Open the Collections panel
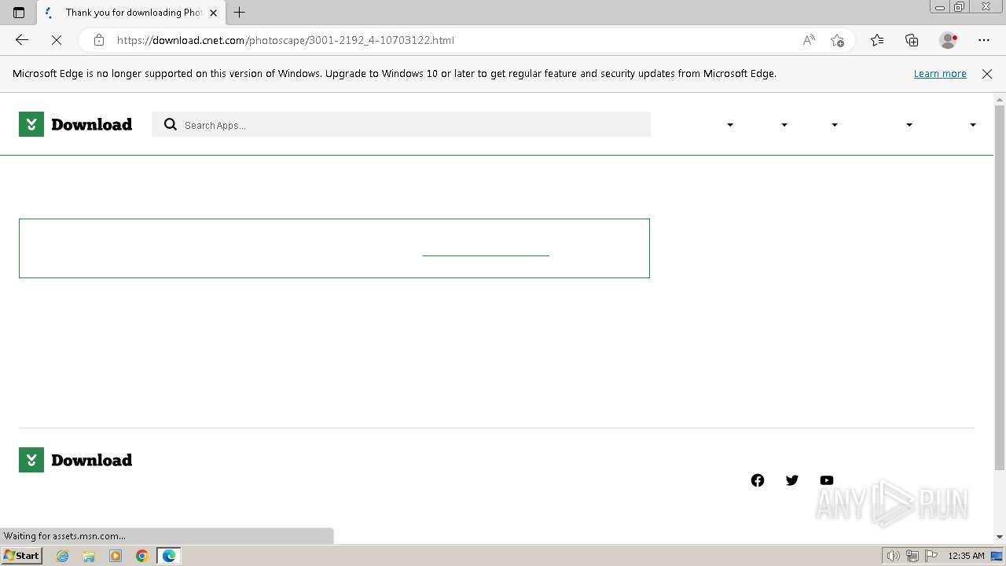1006x566 pixels. point(912,40)
